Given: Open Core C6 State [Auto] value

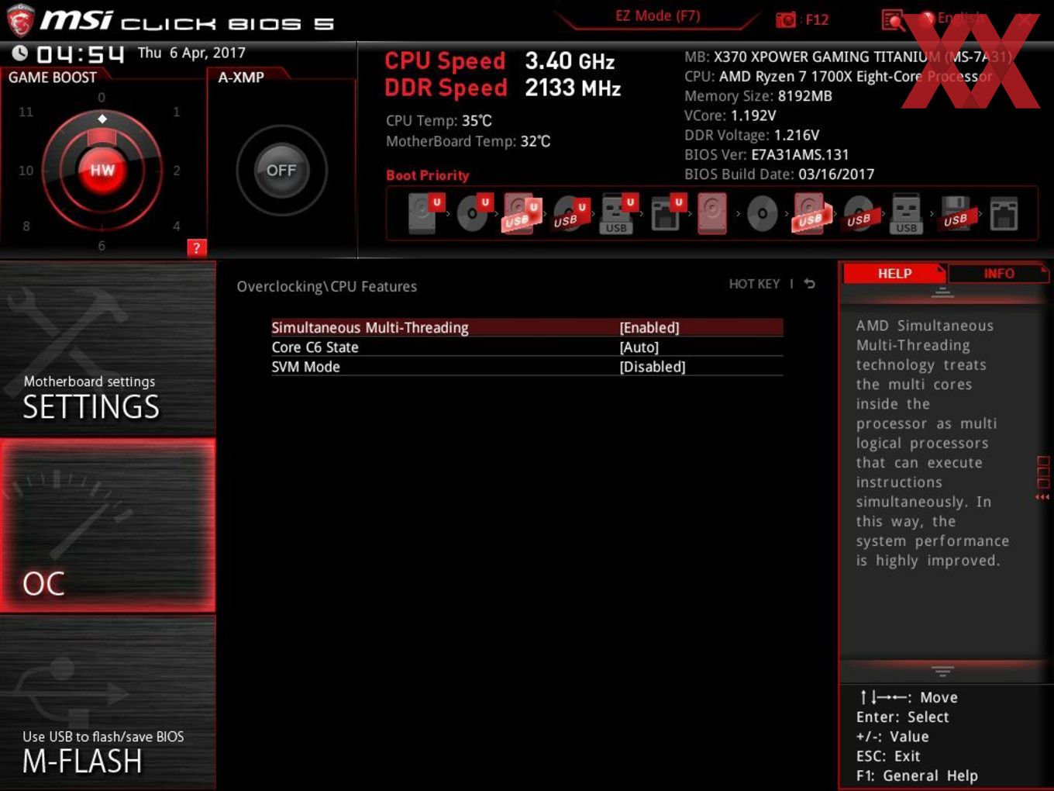Looking at the screenshot, I should pos(639,347).
